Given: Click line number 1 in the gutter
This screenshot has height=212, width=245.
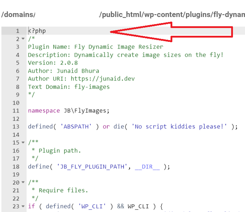Looking at the screenshot, I should 17,31.
